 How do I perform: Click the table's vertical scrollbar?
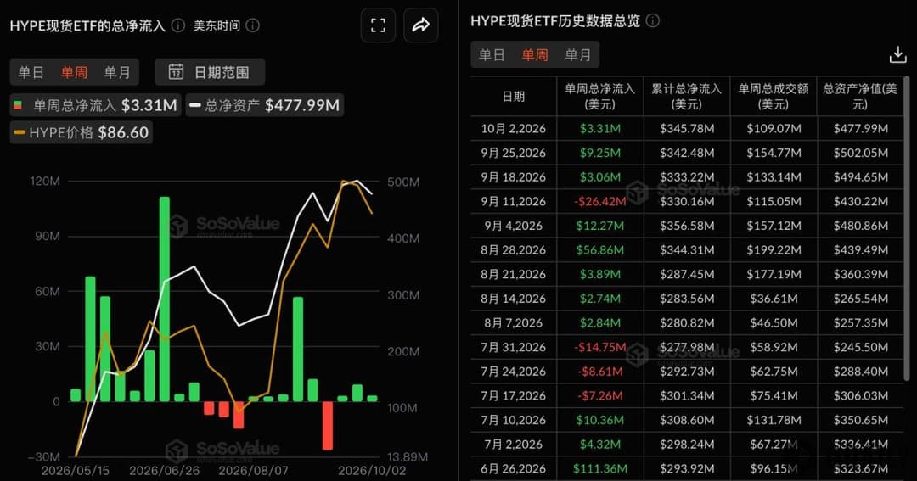(907, 228)
